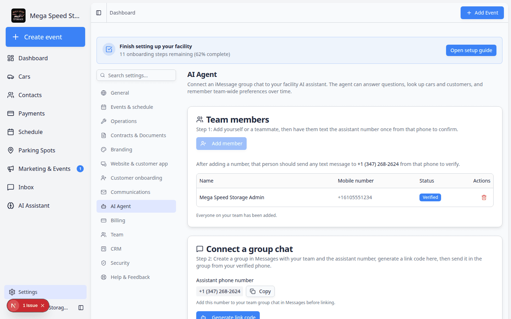
Task: Open Security settings
Action: (x=136, y=263)
